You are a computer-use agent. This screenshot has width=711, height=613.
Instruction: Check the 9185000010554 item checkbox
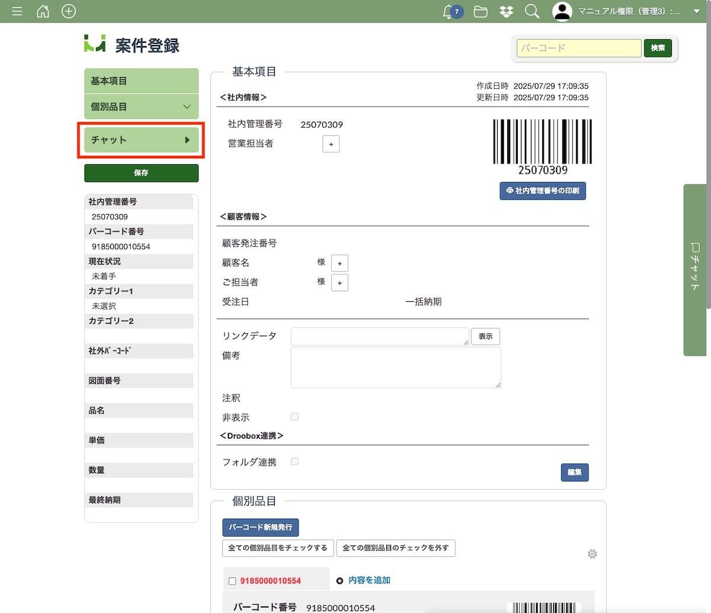tap(232, 581)
